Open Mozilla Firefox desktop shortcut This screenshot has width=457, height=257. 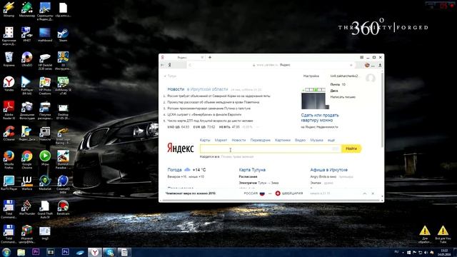pyautogui.click(x=9, y=160)
